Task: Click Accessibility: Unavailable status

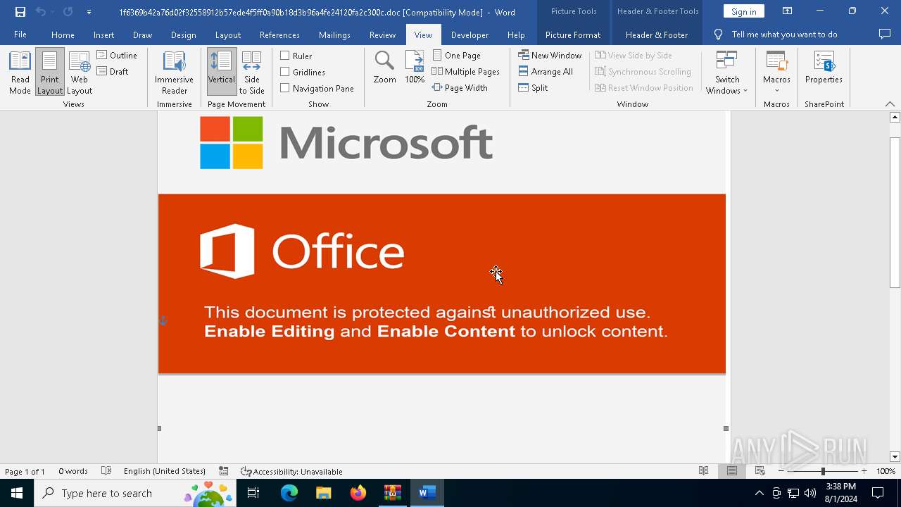Action: tap(291, 471)
